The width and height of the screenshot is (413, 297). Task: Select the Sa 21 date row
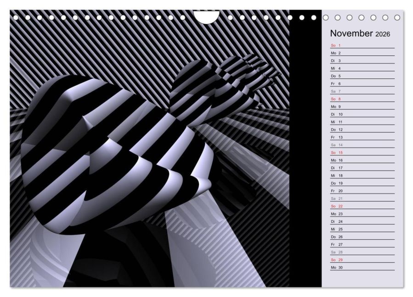pyautogui.click(x=362, y=198)
